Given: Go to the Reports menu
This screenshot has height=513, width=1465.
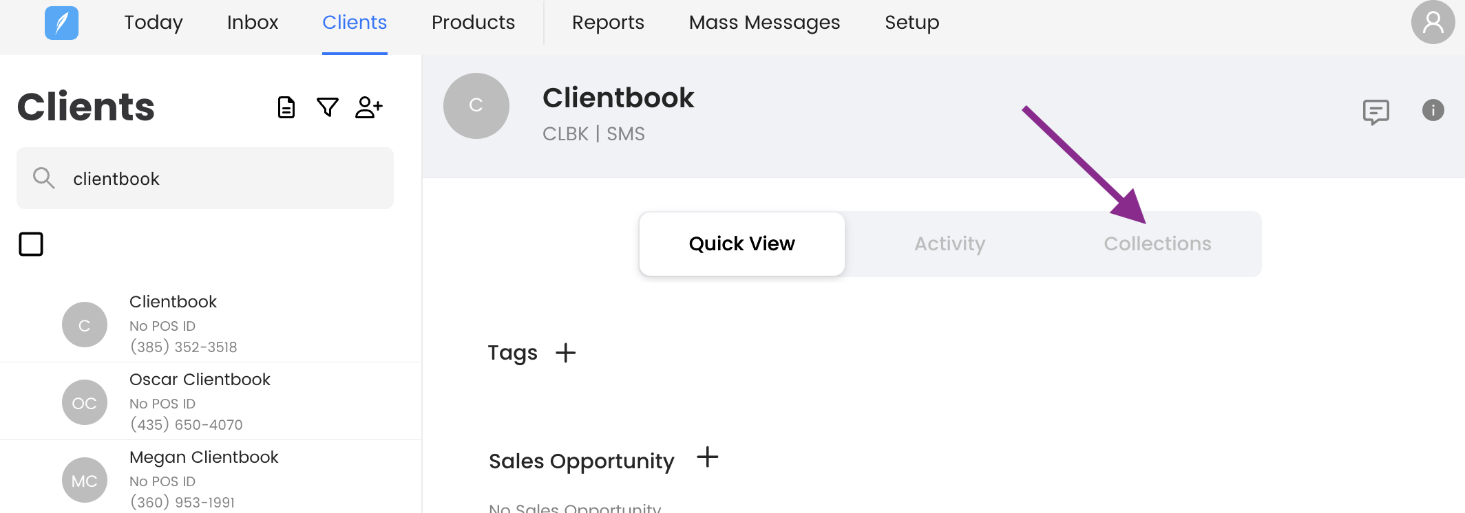Looking at the screenshot, I should [608, 23].
